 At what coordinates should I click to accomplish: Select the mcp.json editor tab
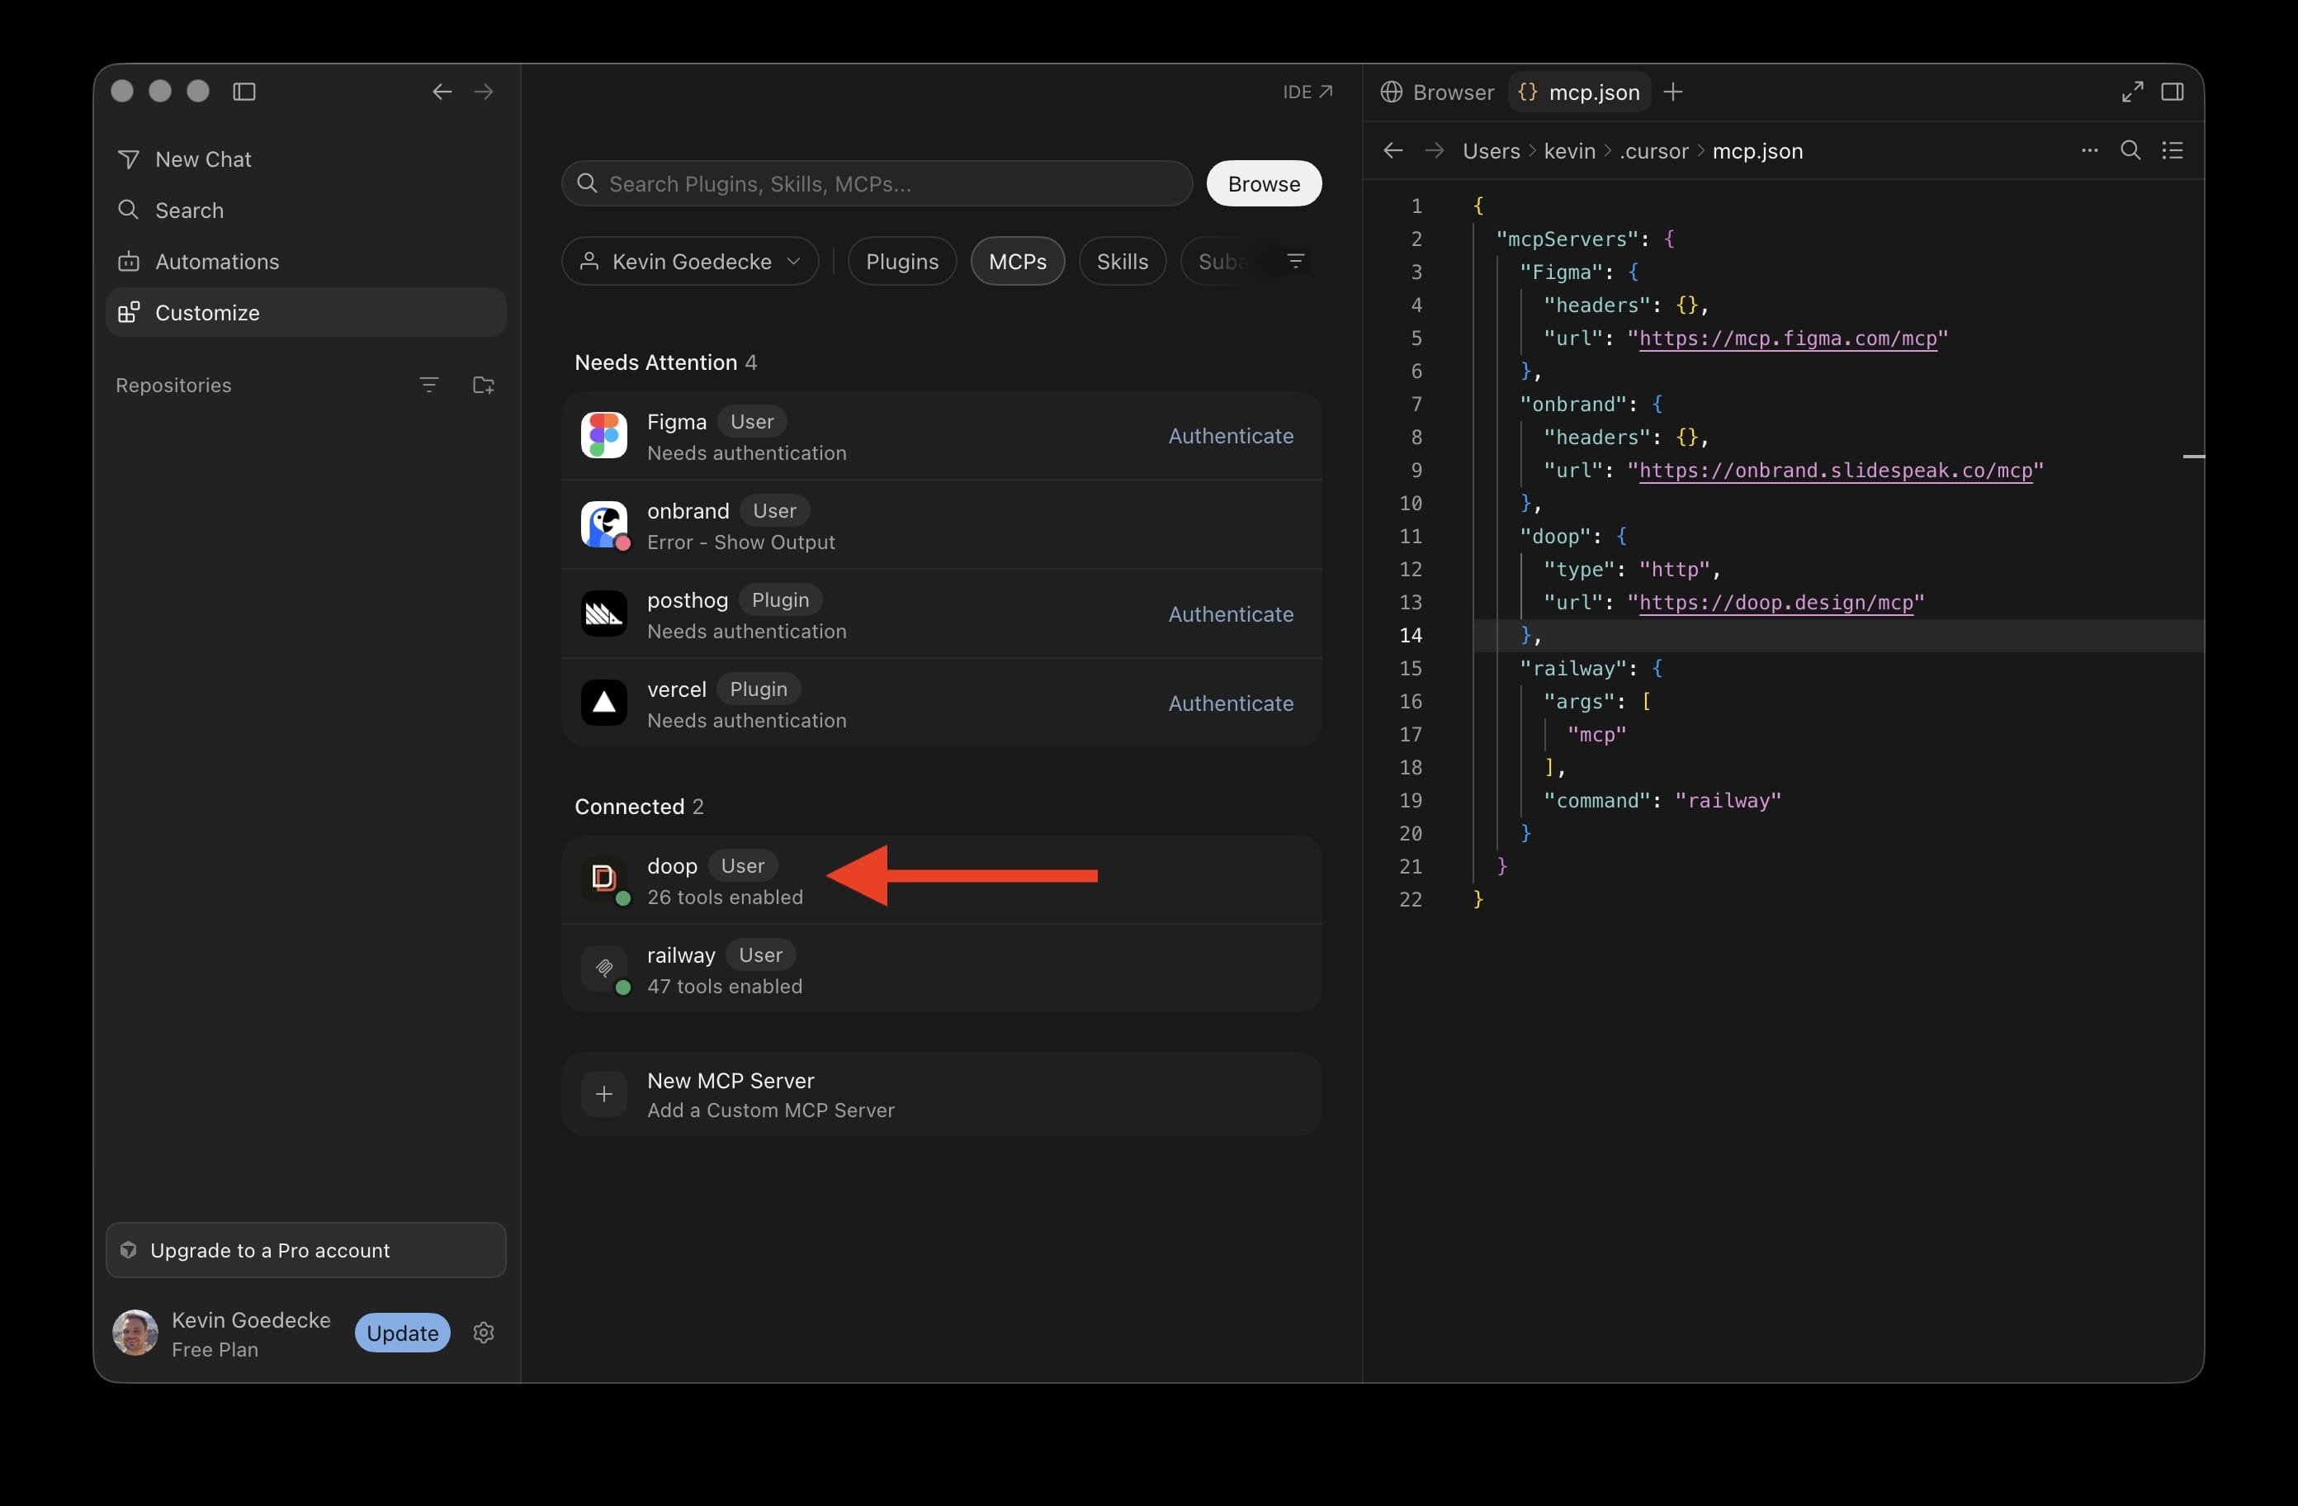click(1580, 92)
